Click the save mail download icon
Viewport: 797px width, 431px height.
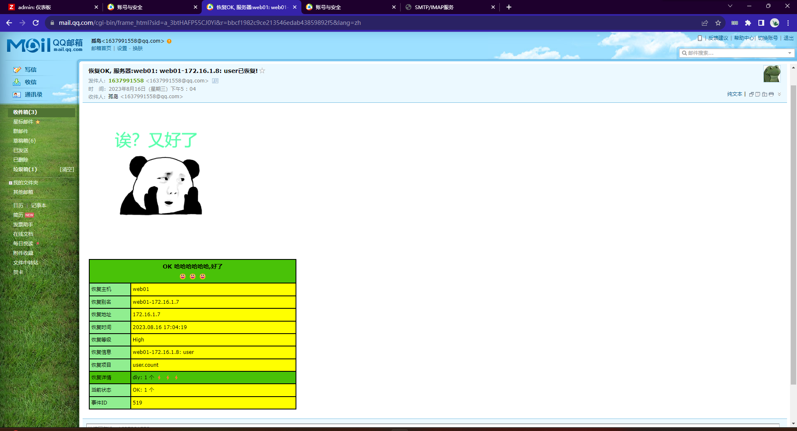point(765,94)
